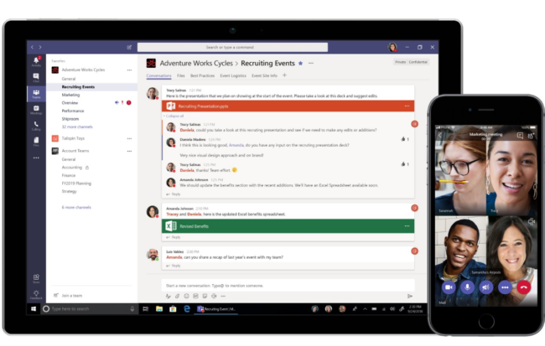Image resolution: width=545 pixels, height=346 pixels.
Task: Expand 32 more channels link
Action: pyautogui.click(x=77, y=127)
